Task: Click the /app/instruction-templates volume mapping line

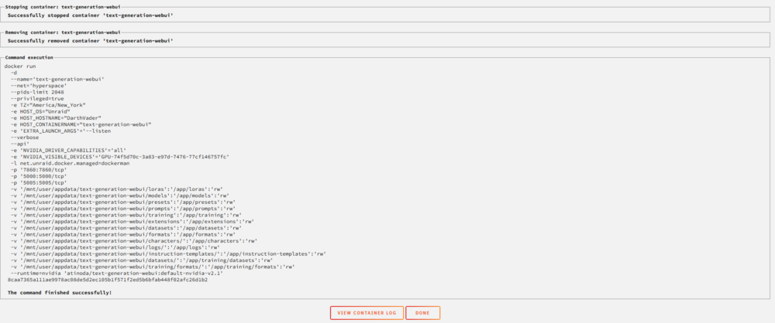Action: (x=168, y=253)
